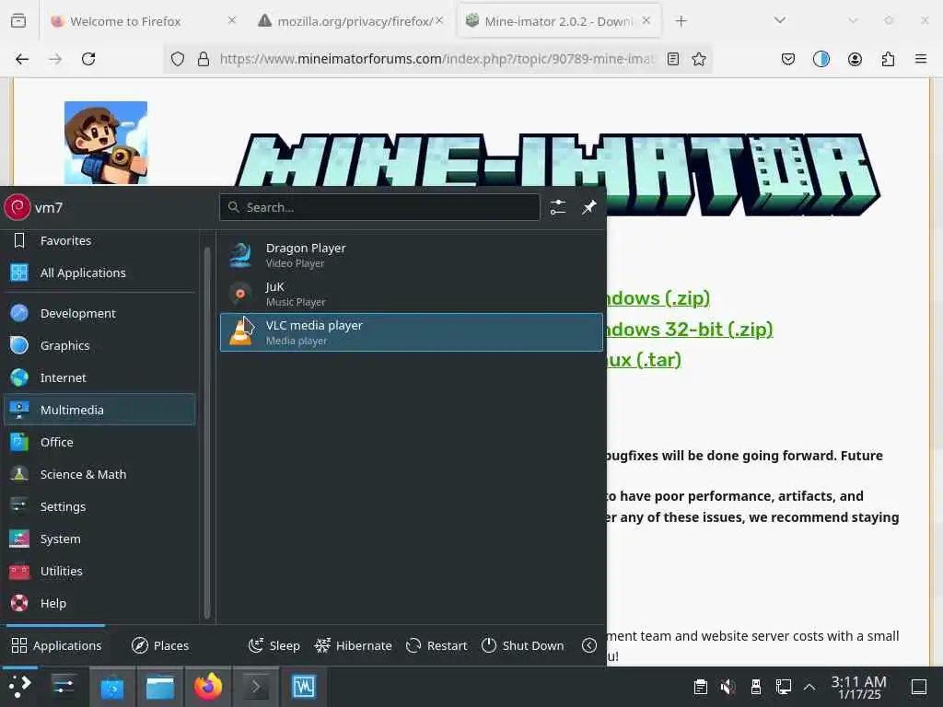Image resolution: width=943 pixels, height=707 pixels.
Task: Select the Development category
Action: click(99, 313)
